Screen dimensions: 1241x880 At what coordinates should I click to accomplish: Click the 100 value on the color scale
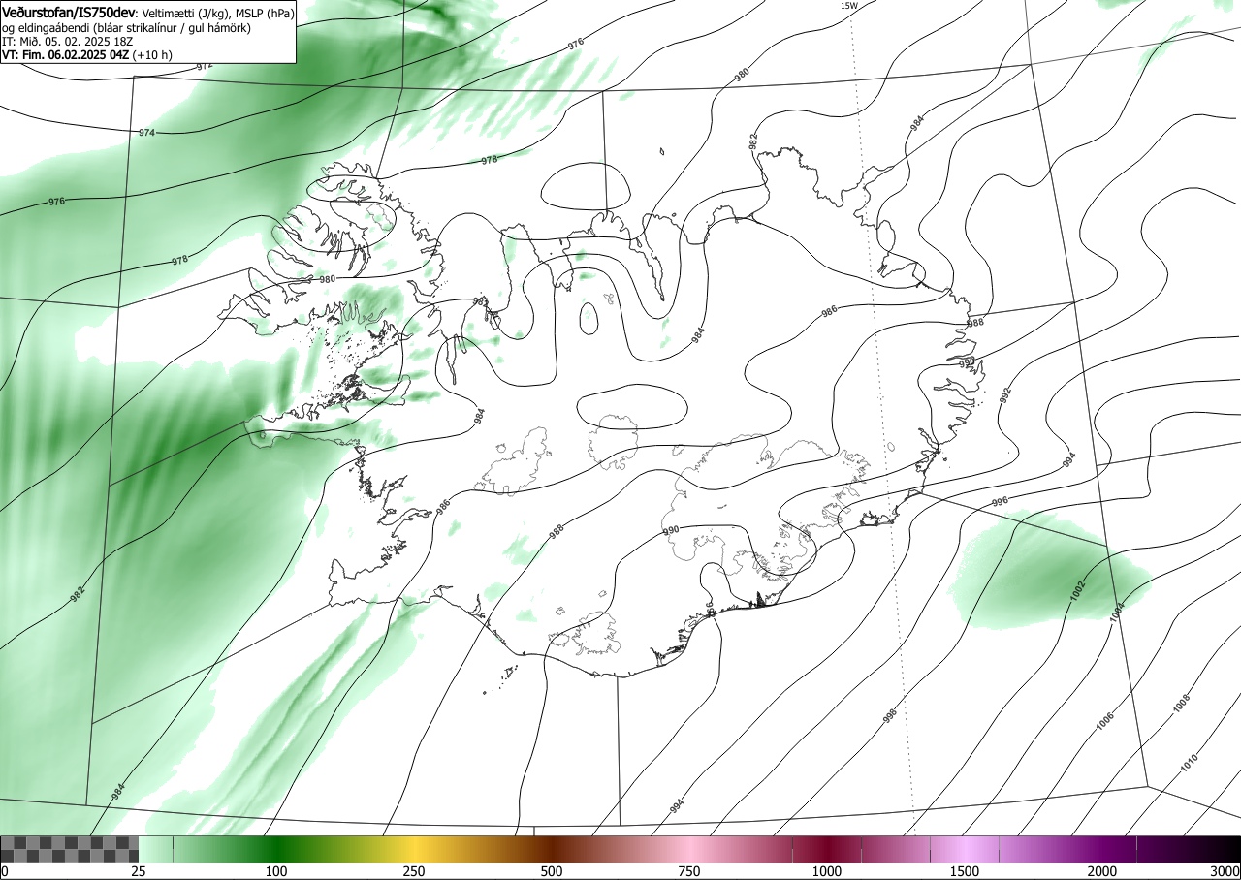tap(276, 872)
